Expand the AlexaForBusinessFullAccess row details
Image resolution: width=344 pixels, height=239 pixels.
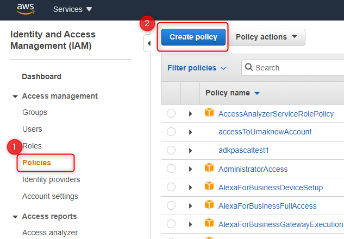190,206
